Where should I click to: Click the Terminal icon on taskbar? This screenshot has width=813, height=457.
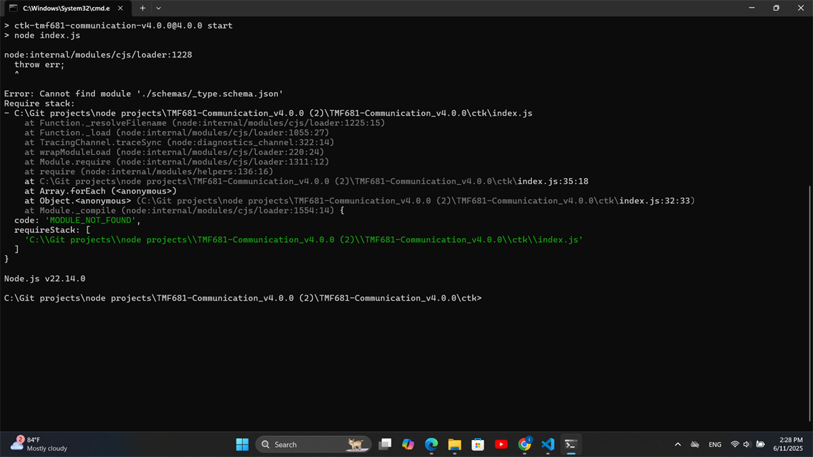[x=571, y=444]
